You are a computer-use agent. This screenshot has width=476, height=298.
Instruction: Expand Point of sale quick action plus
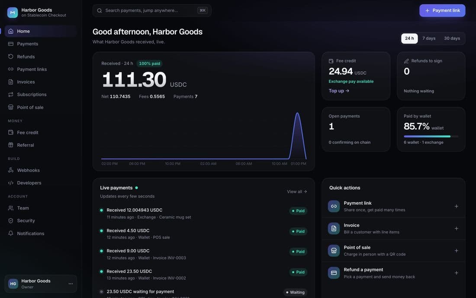pyautogui.click(x=456, y=251)
